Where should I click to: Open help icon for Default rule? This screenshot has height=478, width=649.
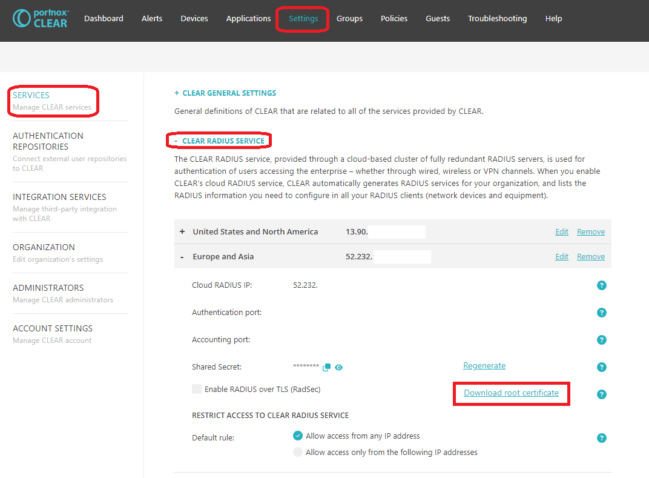pos(601,438)
